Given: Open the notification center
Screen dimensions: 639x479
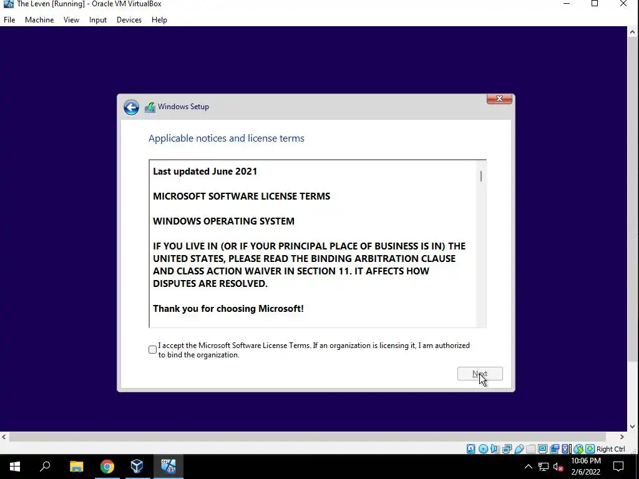Looking at the screenshot, I should coord(618,467).
